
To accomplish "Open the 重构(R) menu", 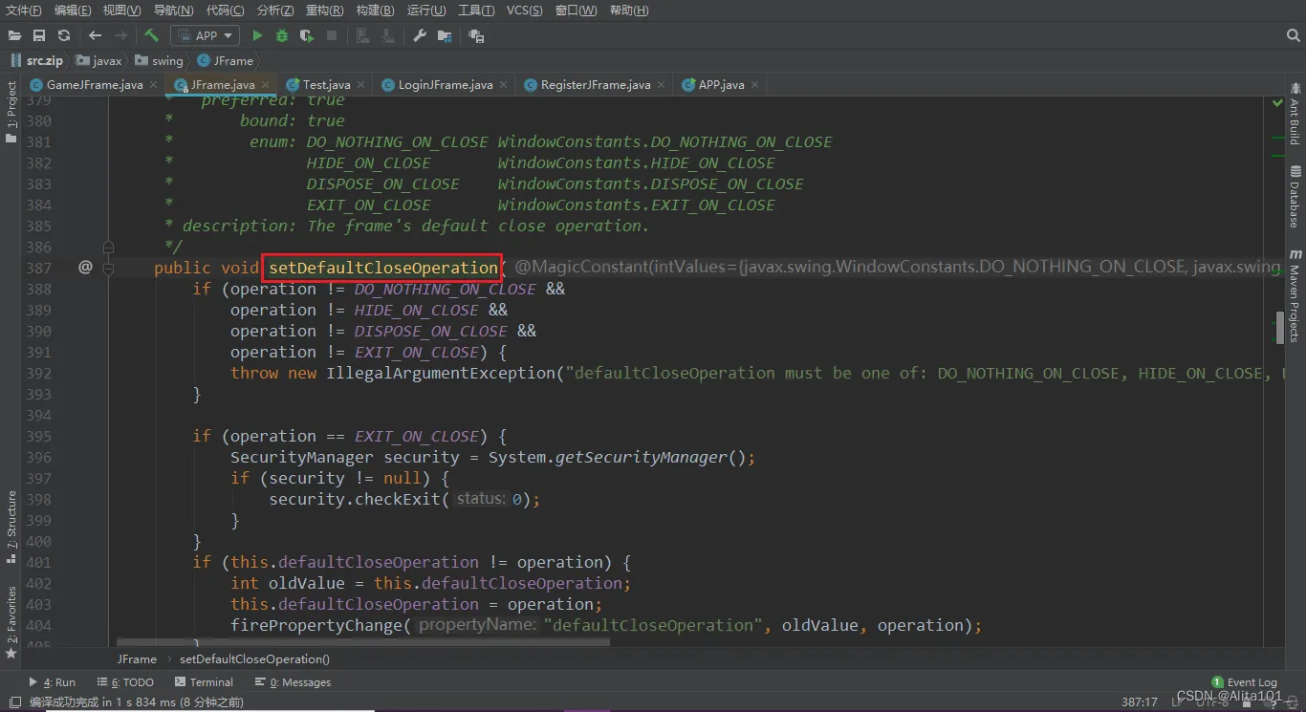I will pyautogui.click(x=325, y=11).
